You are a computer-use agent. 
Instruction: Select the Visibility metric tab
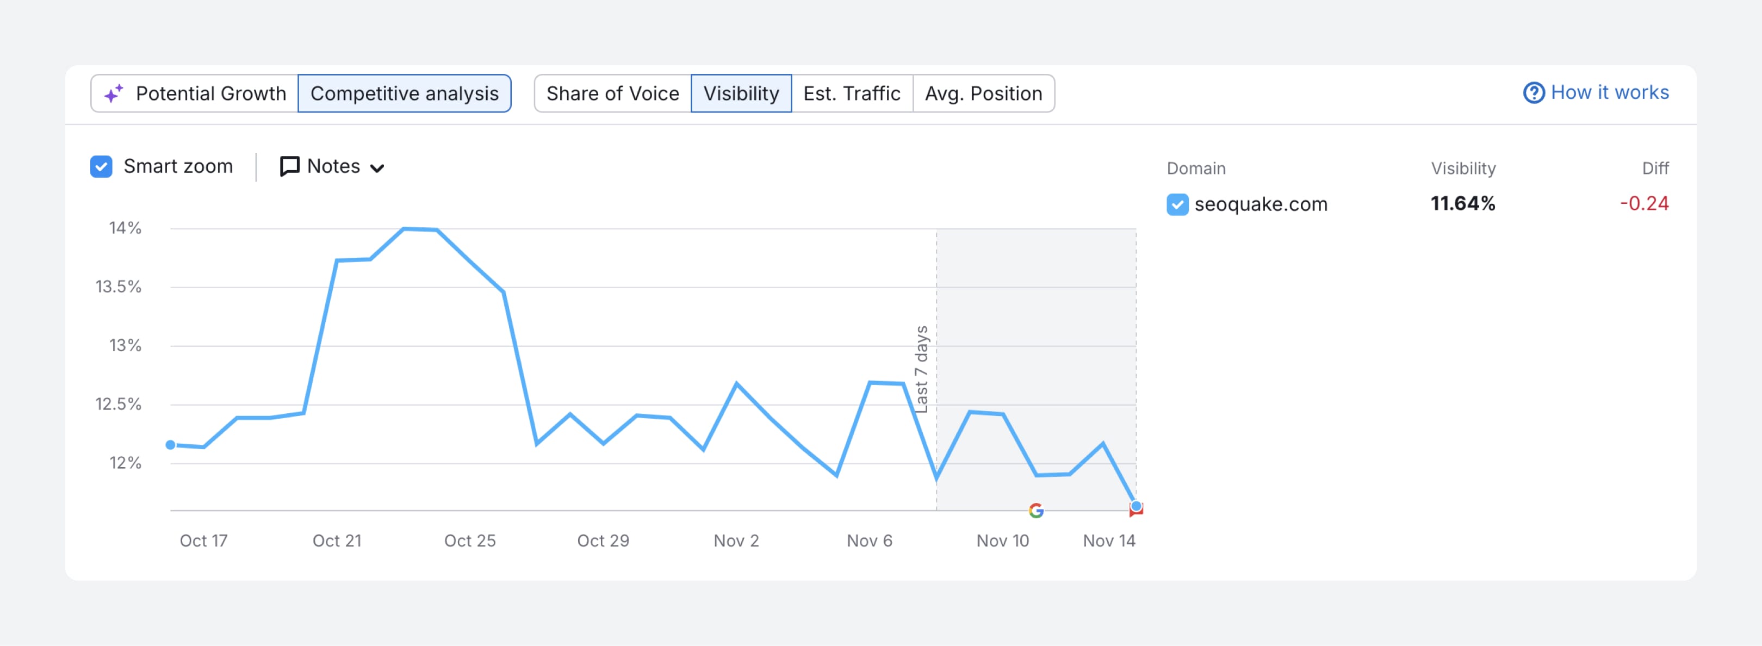(x=741, y=93)
